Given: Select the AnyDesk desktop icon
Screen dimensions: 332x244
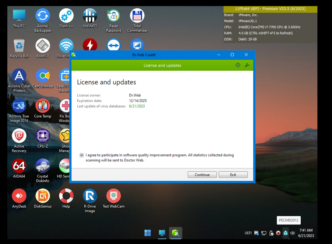Looking at the screenshot, I should (19, 199).
